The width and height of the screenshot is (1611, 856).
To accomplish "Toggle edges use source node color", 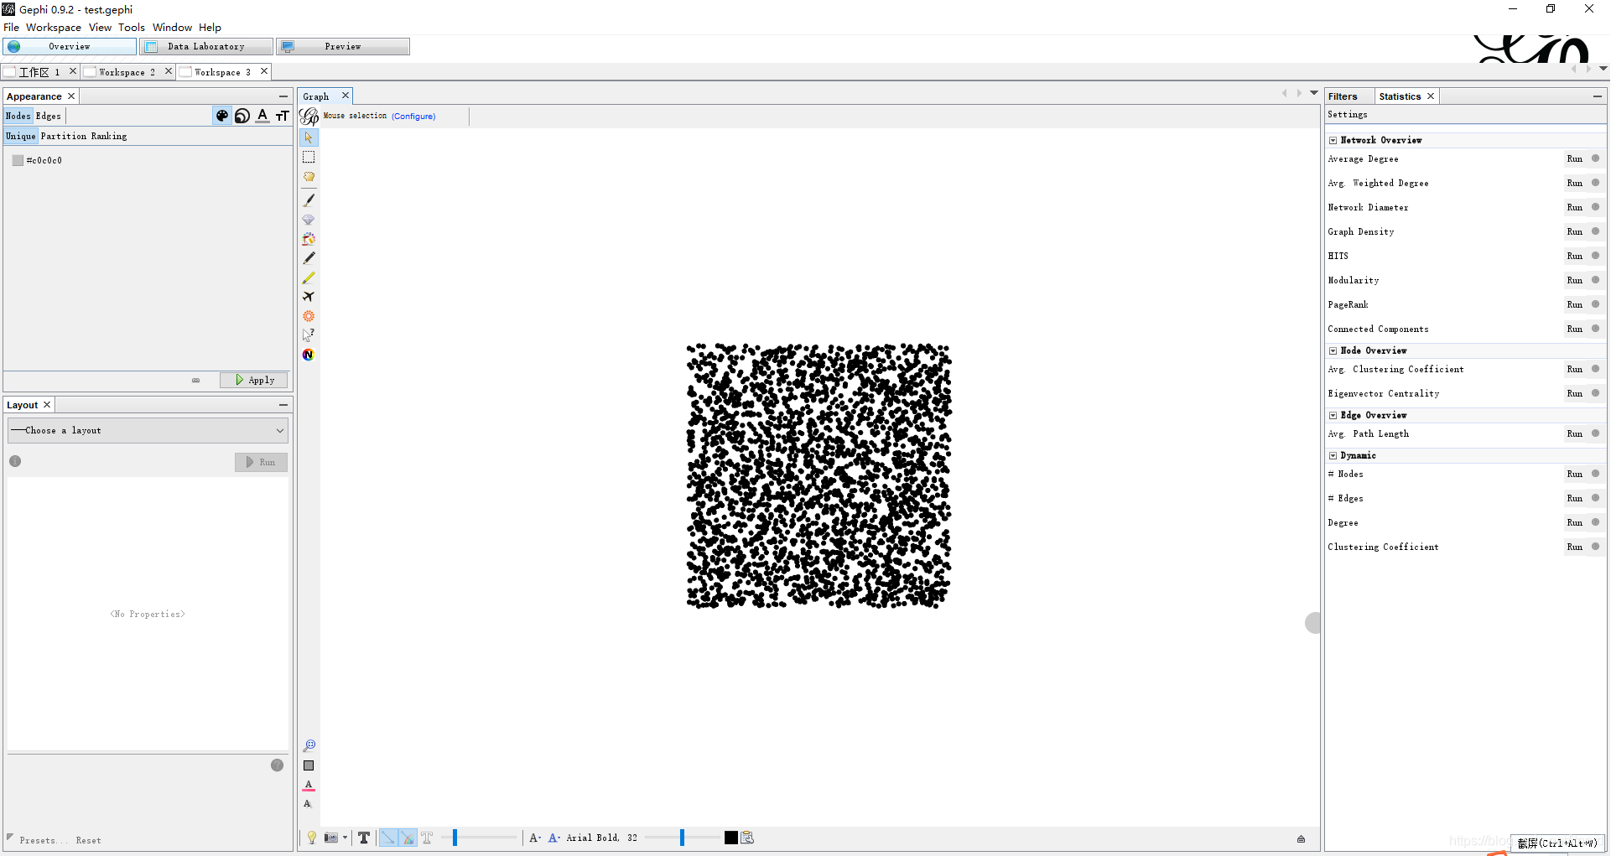I will point(408,838).
